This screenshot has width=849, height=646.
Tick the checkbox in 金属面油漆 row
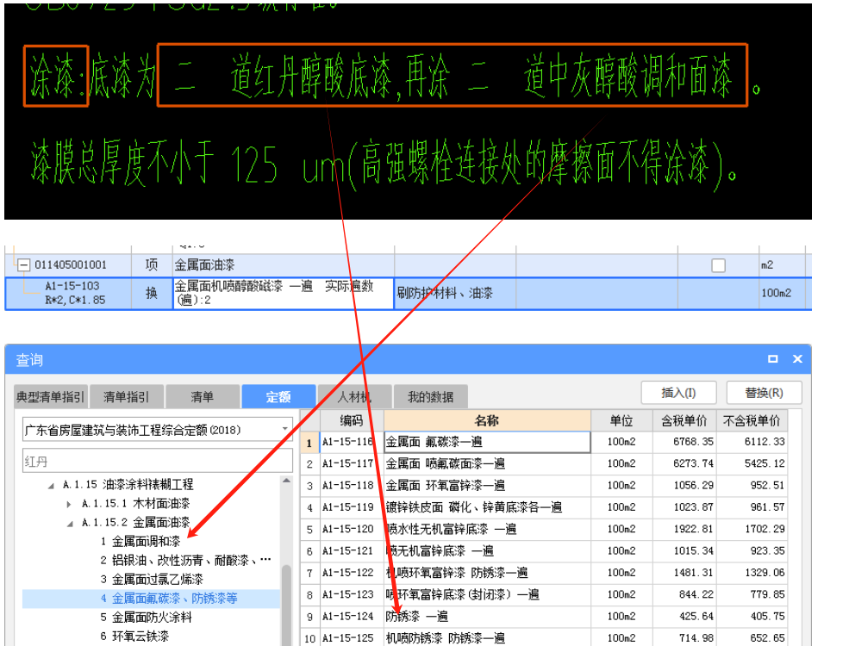pyautogui.click(x=718, y=265)
